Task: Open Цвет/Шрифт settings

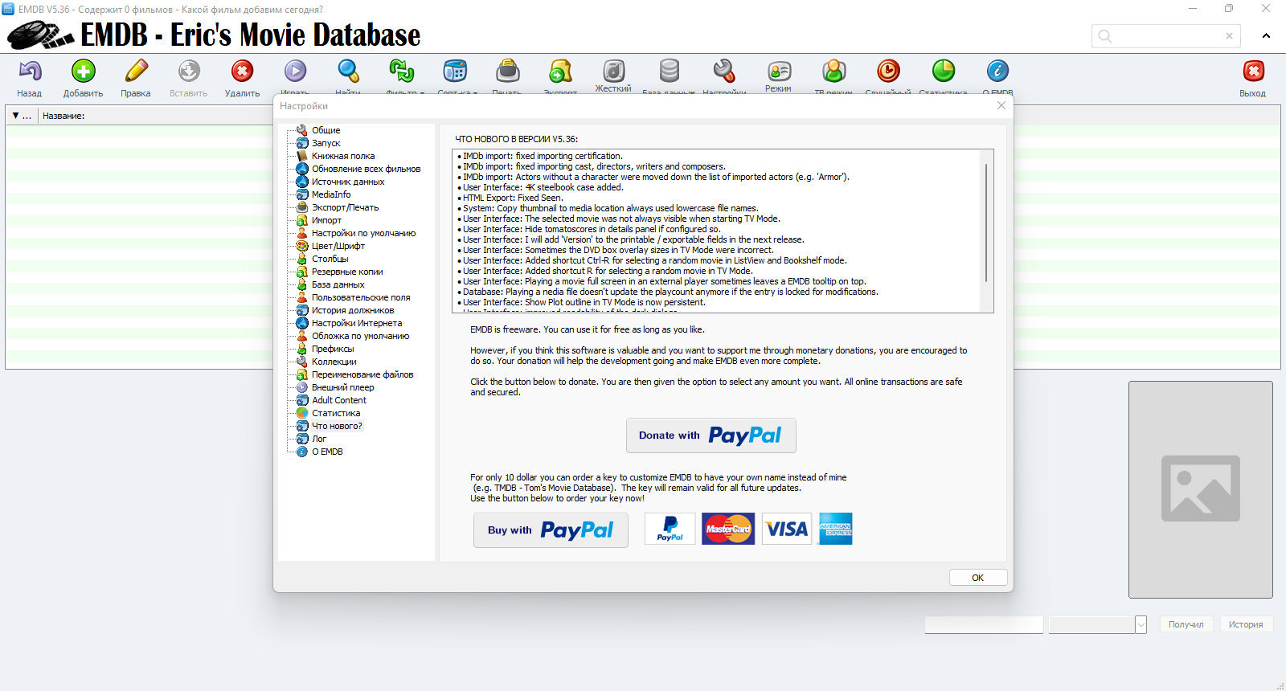Action: click(338, 246)
